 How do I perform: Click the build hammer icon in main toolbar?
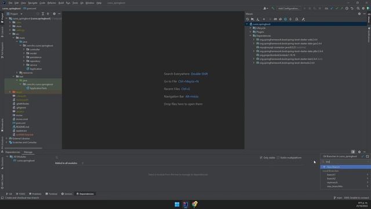pyautogui.click(x=273, y=8)
